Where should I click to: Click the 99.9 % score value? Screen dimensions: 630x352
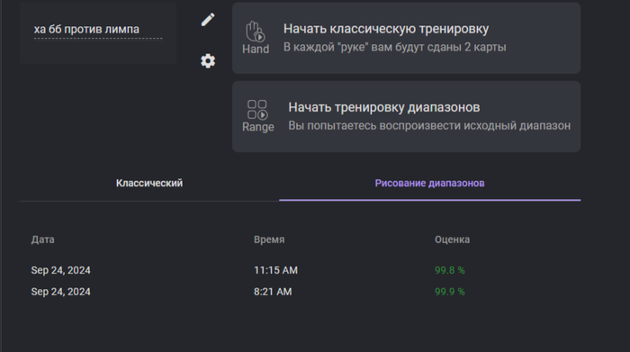(x=450, y=292)
